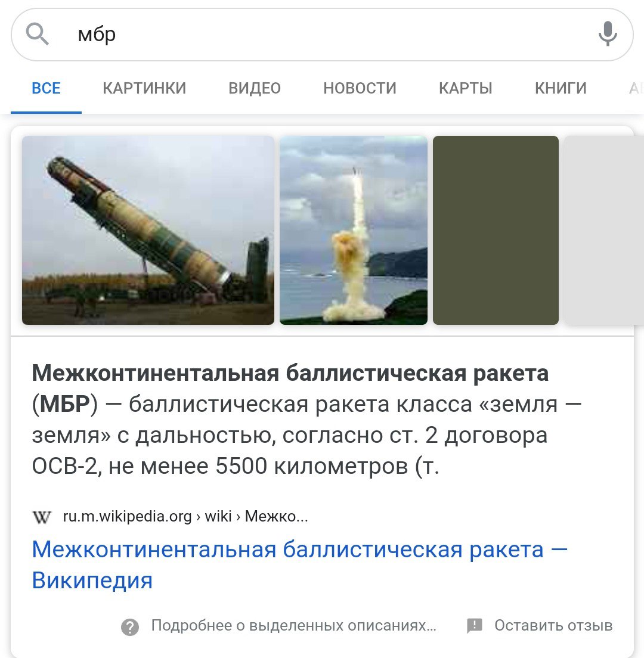Open the partially visible gray image
644x658 pixels.
pos(604,231)
